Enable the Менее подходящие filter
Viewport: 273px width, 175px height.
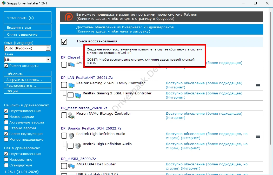(6, 139)
